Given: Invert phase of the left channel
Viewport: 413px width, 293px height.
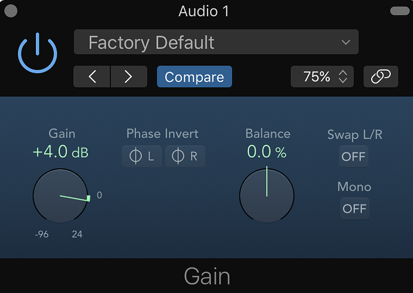Looking at the screenshot, I should click(142, 157).
